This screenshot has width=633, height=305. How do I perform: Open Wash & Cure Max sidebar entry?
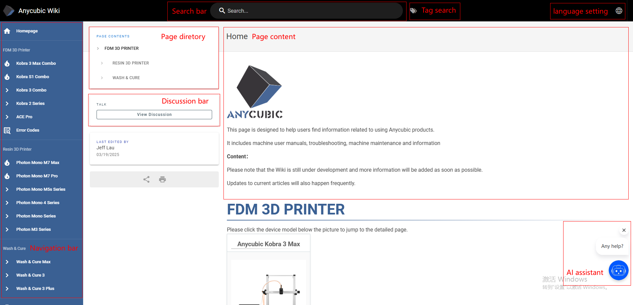[33, 262]
